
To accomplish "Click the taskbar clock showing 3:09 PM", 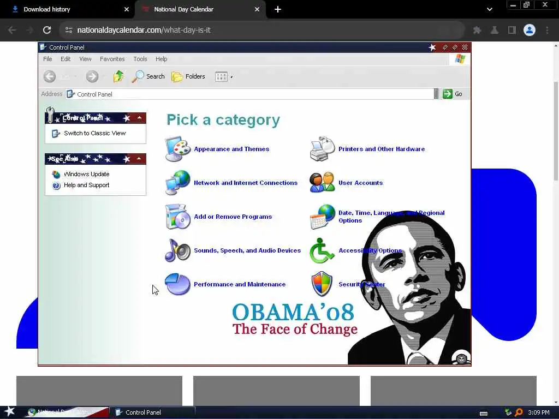I will click(538, 412).
